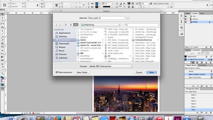Click the dialog search field
The width and height of the screenshot is (213, 120).
coord(142,25)
